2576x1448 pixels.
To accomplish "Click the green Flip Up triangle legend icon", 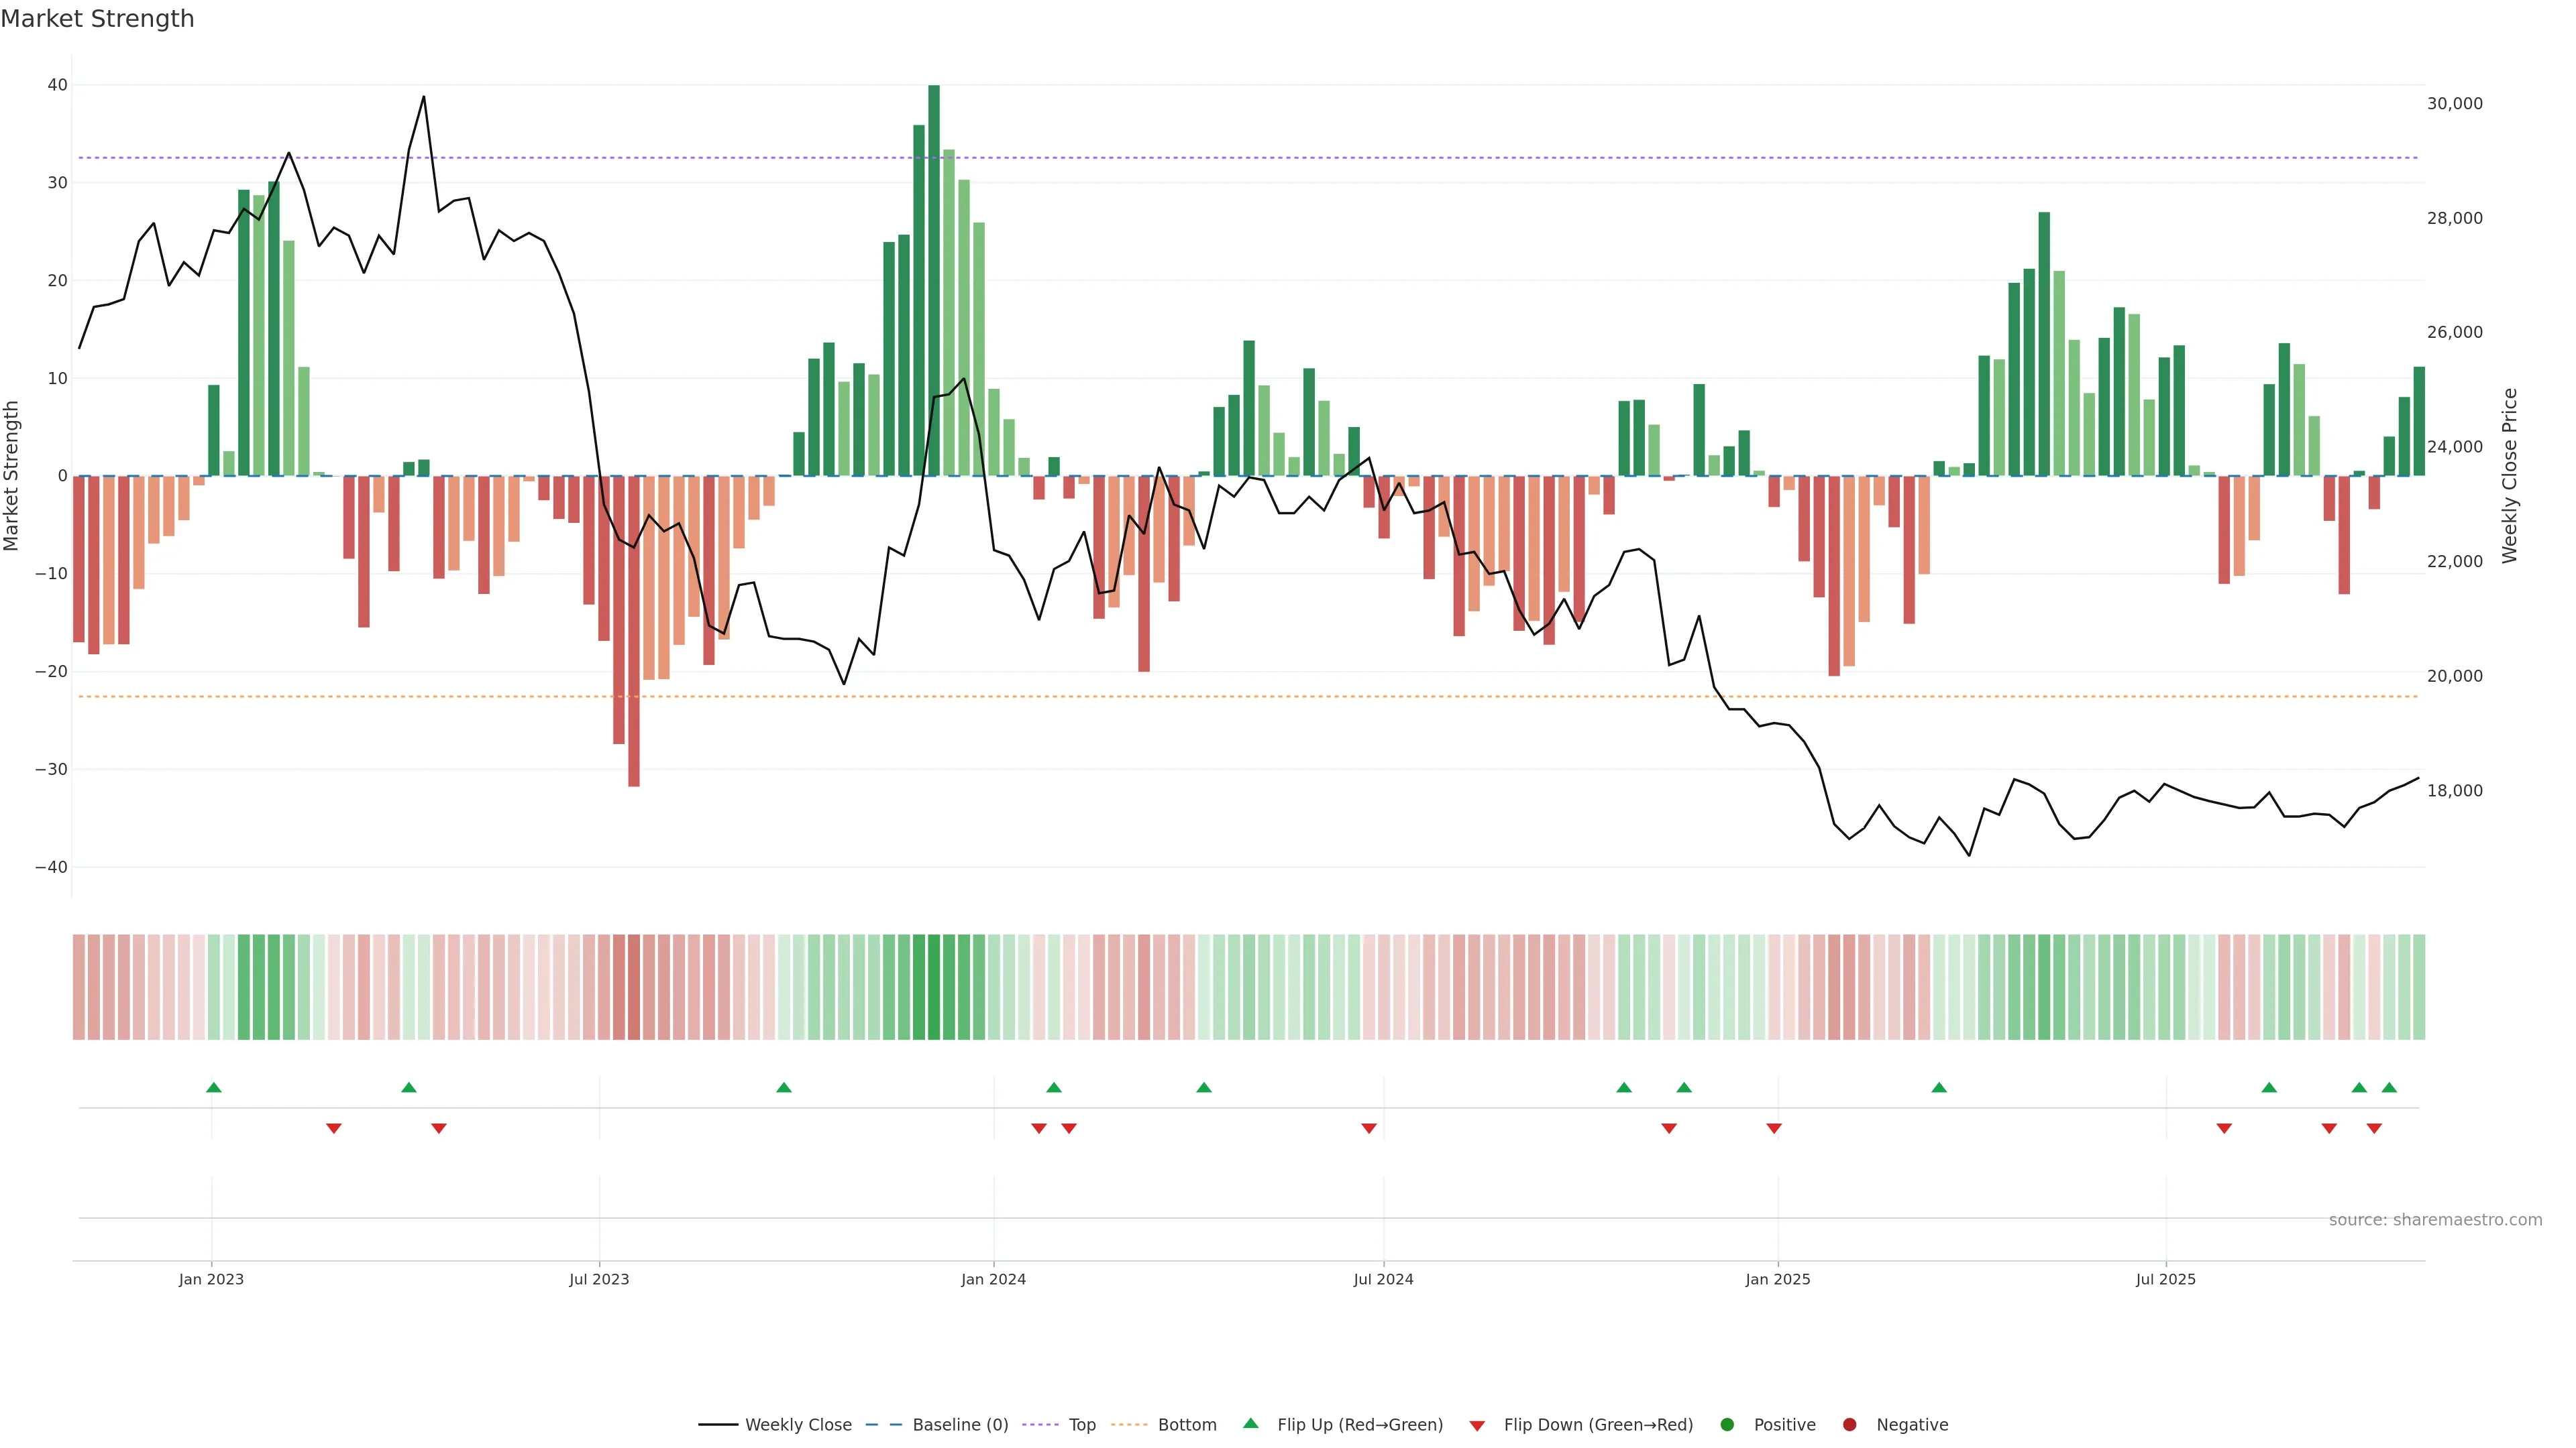I will tap(1250, 1423).
